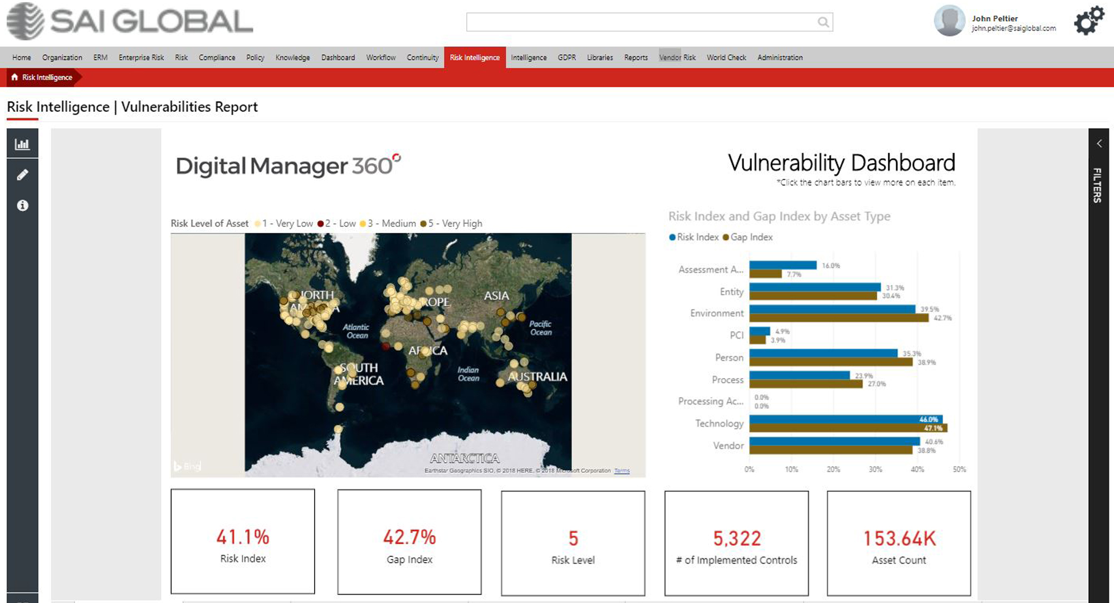The height and width of the screenshot is (603, 1114).
Task: Click the John Peltier profile avatar
Action: [949, 20]
